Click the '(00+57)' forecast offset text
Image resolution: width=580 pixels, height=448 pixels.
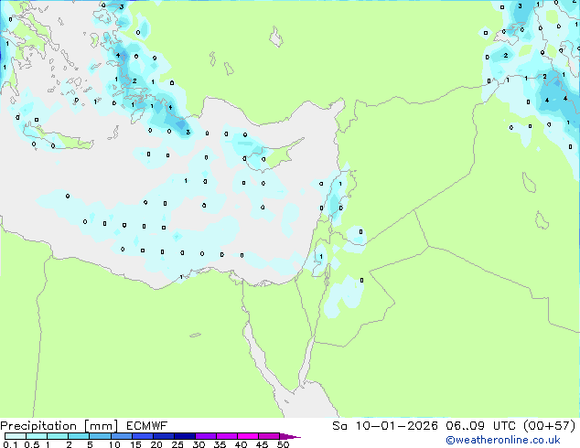550,426
